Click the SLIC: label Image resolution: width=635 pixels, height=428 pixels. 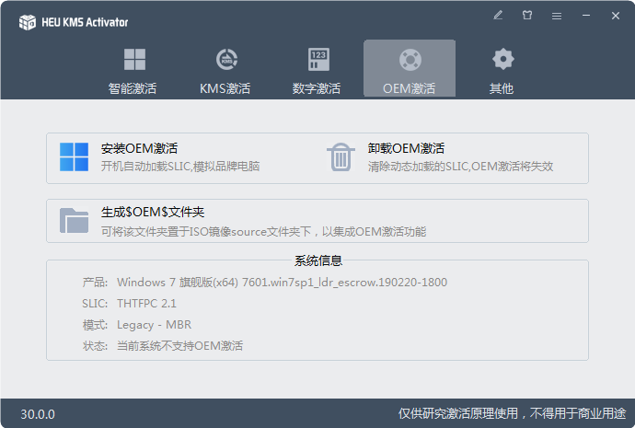(95, 304)
